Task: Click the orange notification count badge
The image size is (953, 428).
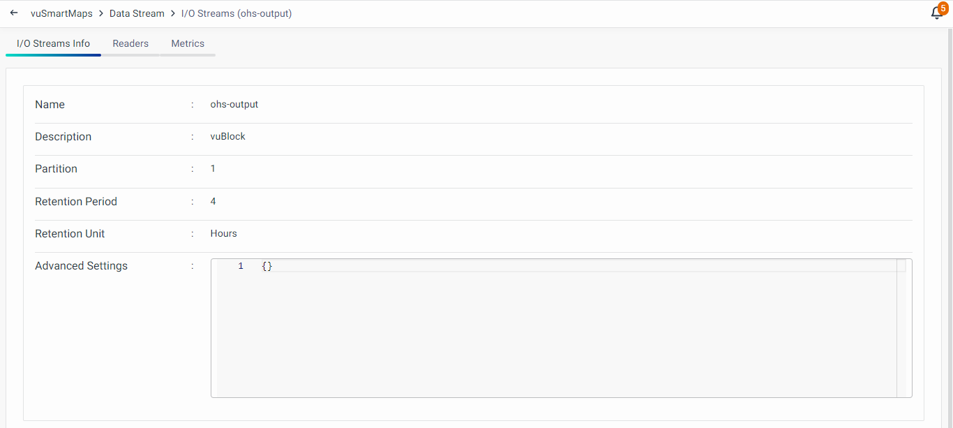Action: click(x=943, y=8)
